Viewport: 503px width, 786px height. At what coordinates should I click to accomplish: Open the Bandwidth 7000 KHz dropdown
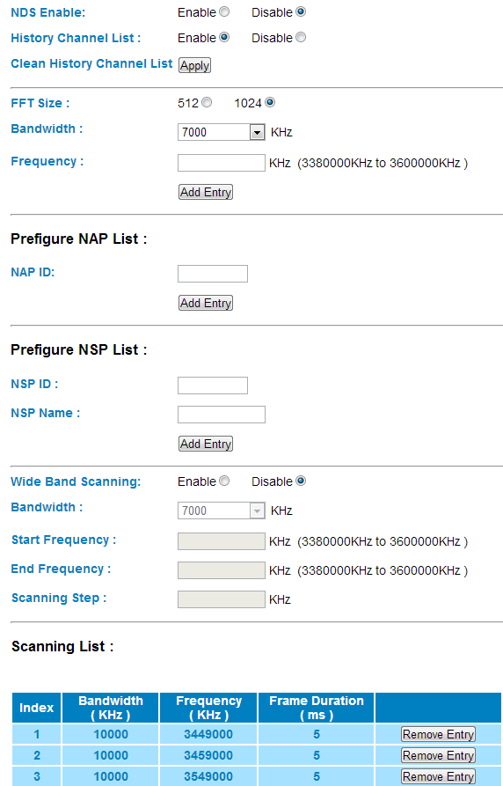click(x=221, y=132)
